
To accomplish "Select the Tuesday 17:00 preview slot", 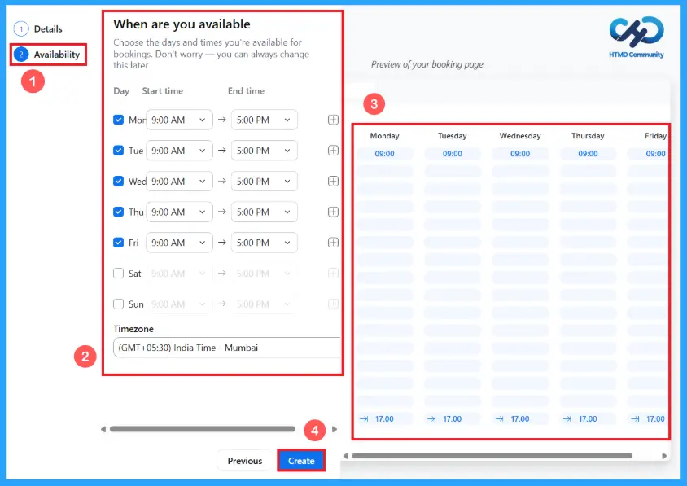I will tap(452, 419).
